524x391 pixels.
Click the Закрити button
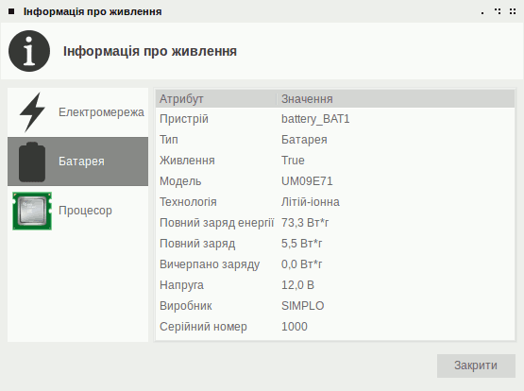click(476, 365)
